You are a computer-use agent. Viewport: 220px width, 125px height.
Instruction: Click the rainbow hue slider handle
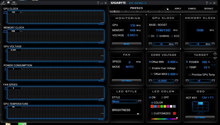(x=177, y=118)
